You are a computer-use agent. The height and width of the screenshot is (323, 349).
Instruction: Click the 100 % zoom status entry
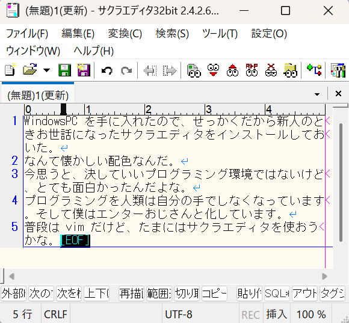311,315
